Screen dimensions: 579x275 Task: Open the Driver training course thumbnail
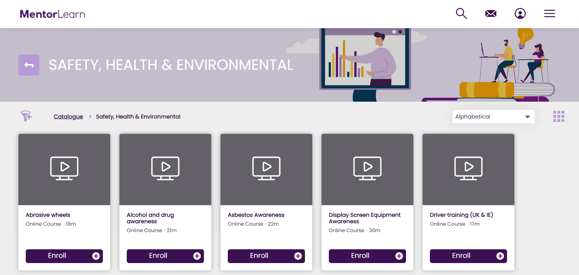468,169
